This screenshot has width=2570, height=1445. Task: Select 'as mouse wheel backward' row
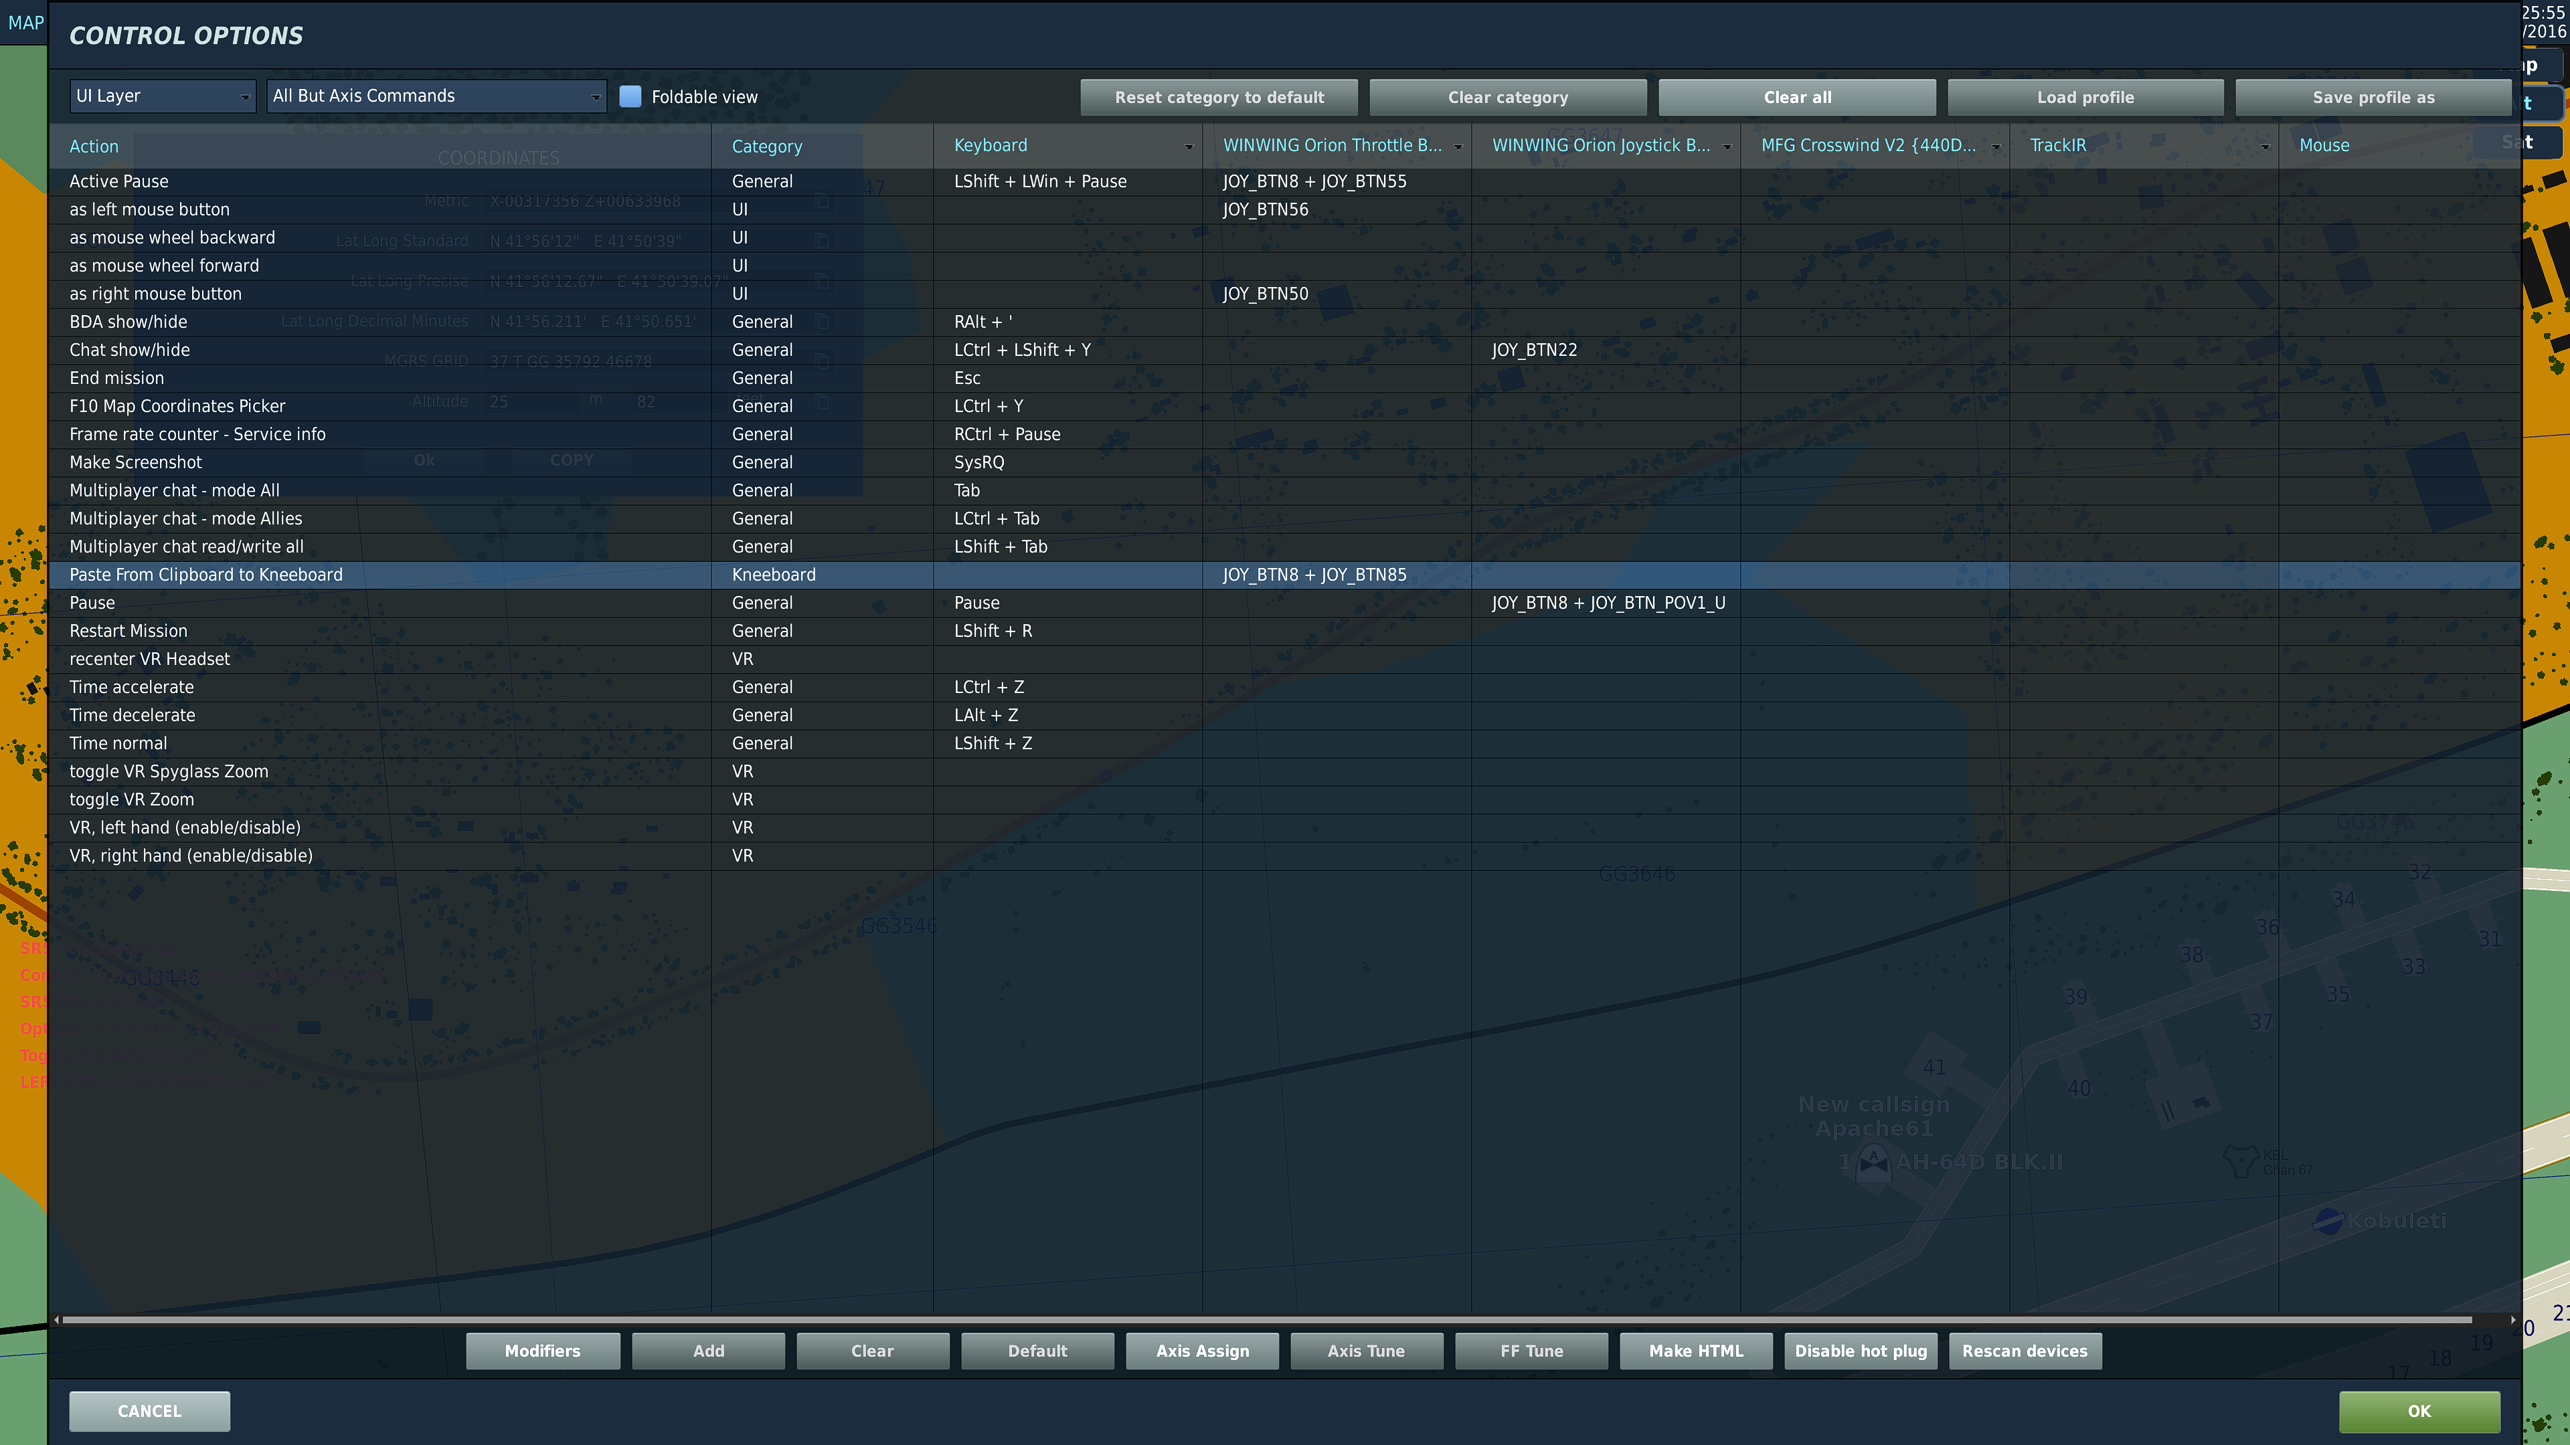click(x=1285, y=237)
